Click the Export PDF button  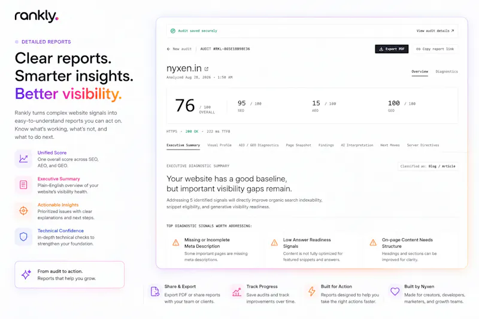point(392,49)
